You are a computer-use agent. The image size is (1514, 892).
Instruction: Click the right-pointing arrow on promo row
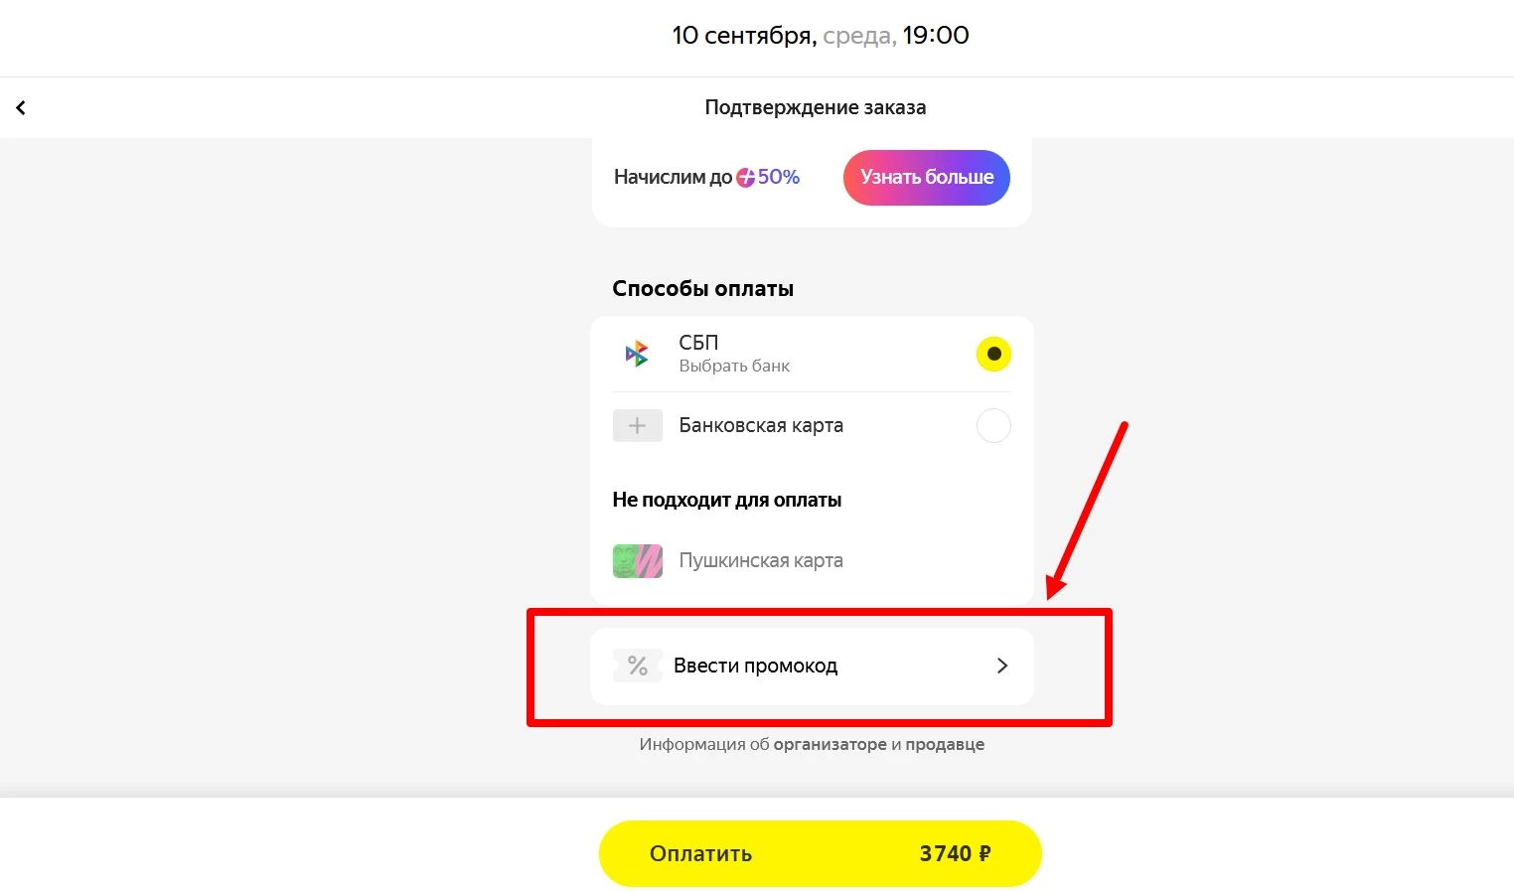tap(1001, 666)
